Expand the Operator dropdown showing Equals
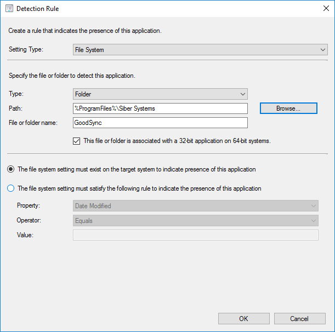 coord(195,221)
